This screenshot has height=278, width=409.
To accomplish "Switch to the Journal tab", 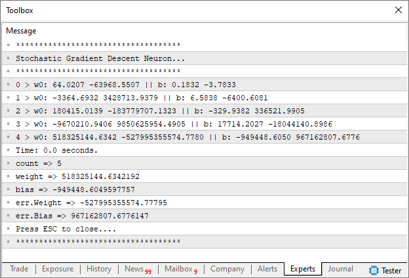I will (341, 269).
